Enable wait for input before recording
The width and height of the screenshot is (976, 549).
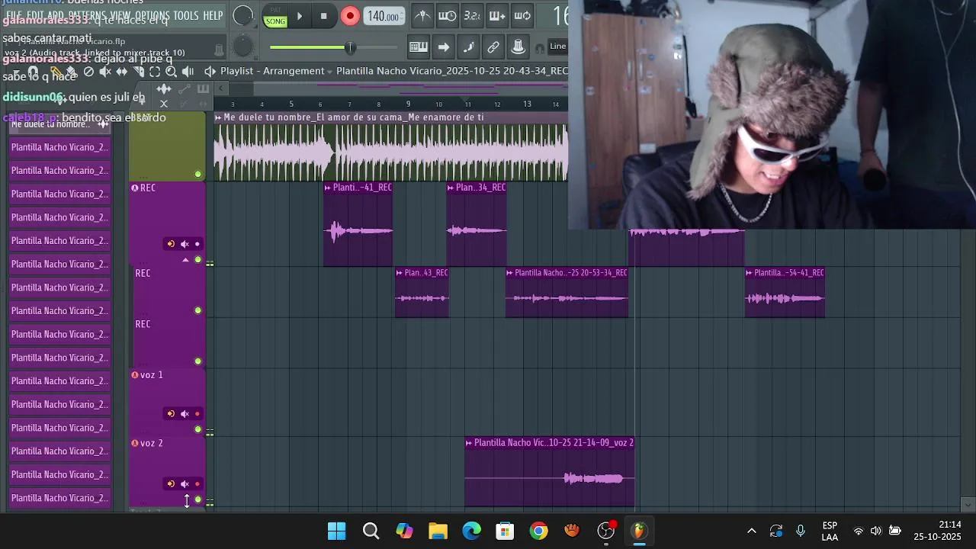coord(448,16)
